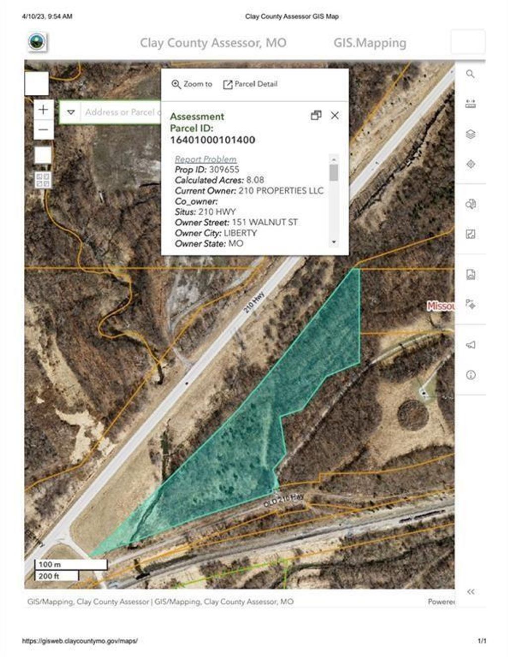Open the map layers panel
508x657 pixels.
470,134
